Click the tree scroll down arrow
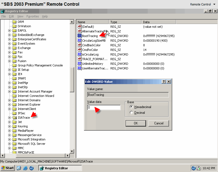 [x=72, y=151]
